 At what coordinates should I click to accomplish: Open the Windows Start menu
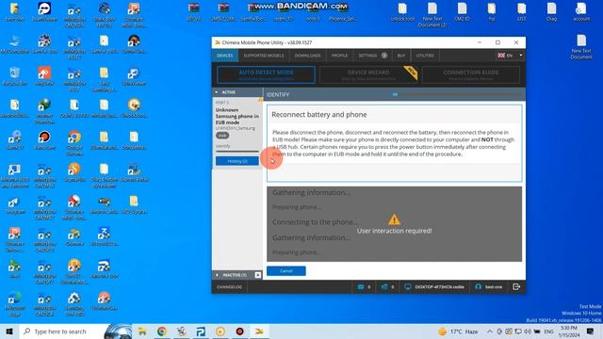coord(9,331)
